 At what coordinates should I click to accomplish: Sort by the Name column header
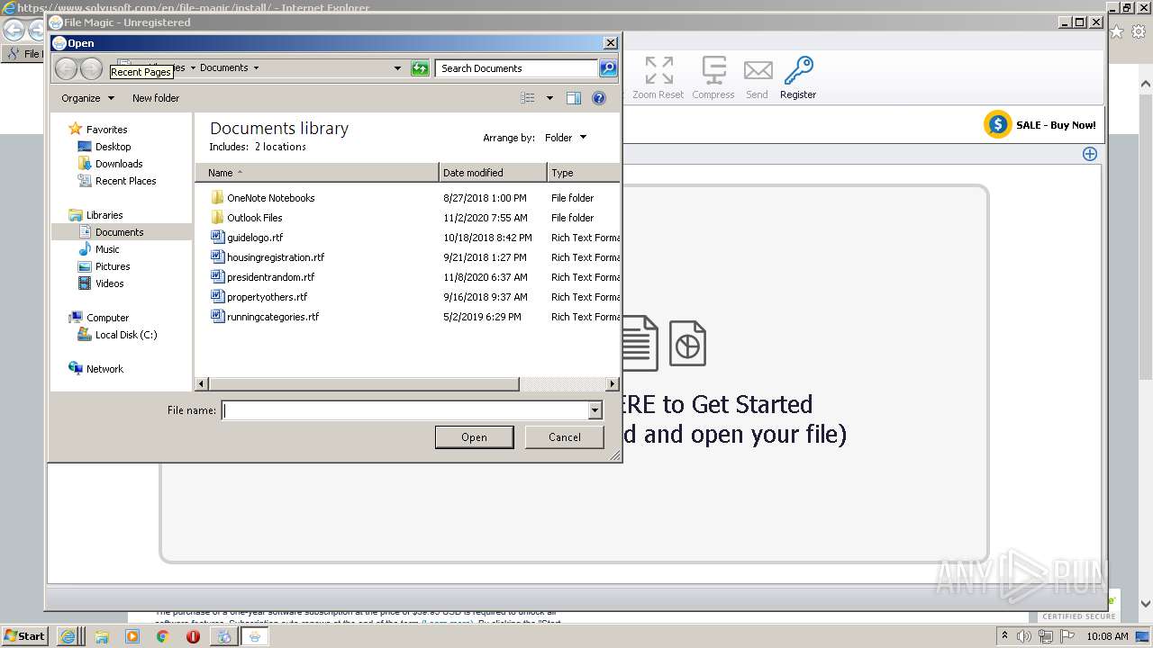pos(317,173)
